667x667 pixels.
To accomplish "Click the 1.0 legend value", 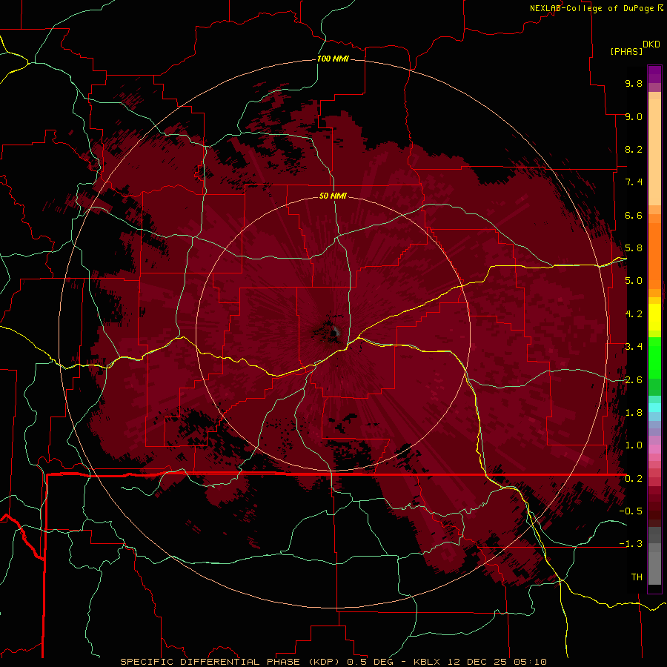I will [634, 445].
